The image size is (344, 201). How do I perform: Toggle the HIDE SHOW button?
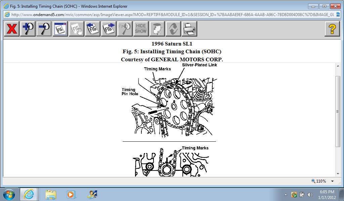[x=141, y=29]
